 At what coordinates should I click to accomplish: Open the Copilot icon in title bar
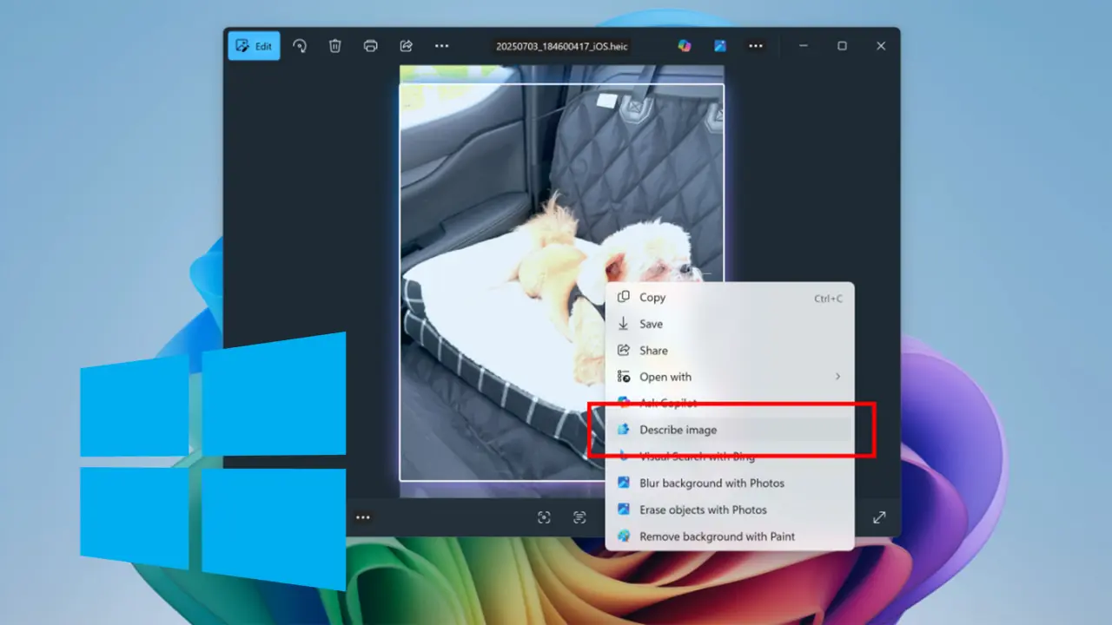pos(685,46)
